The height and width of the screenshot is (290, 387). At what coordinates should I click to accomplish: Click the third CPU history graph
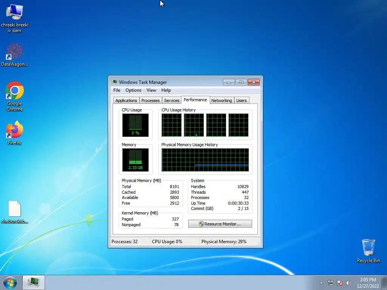point(216,125)
